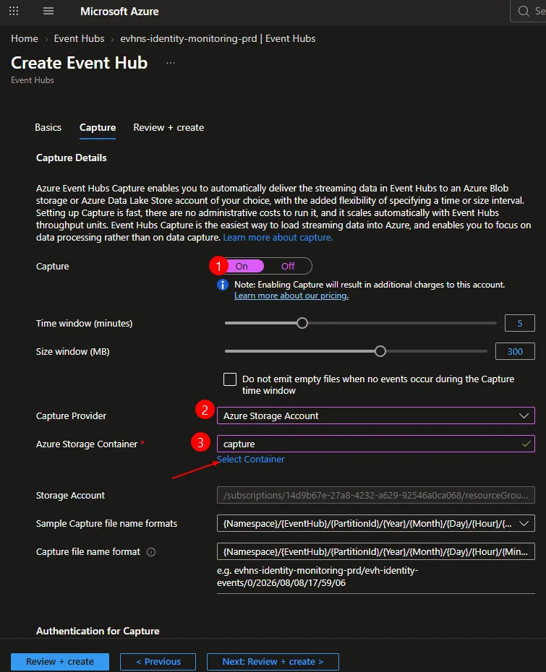Open the hamburger portal menu
Viewport: 546px width, 672px height.
tap(48, 11)
